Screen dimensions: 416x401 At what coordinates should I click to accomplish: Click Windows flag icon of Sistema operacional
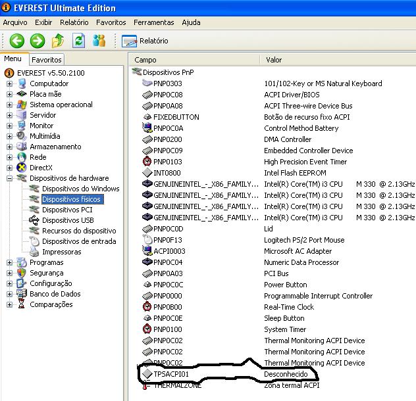click(x=22, y=105)
